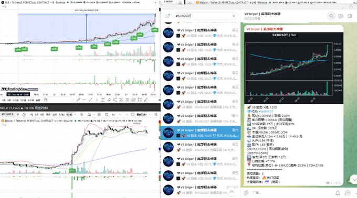The width and height of the screenshot is (357, 198).
Task: Switch Bitcoin chart to 30-minute interval
Action: tap(55, 114)
